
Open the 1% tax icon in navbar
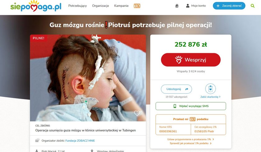137,6
